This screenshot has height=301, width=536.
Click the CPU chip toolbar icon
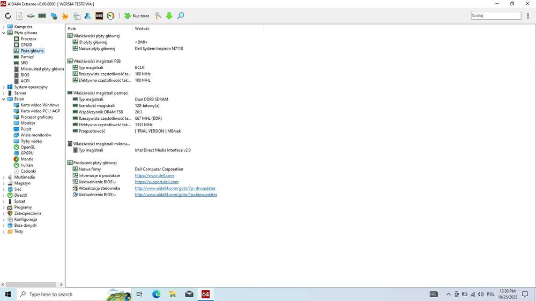(31, 16)
